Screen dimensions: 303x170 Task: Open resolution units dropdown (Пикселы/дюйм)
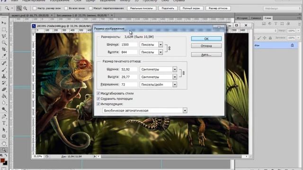pyautogui.click(x=175, y=85)
